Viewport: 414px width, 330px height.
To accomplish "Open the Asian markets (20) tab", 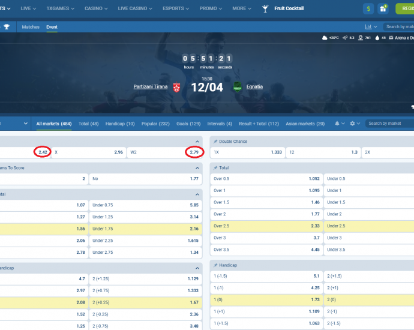I will click(x=305, y=124).
